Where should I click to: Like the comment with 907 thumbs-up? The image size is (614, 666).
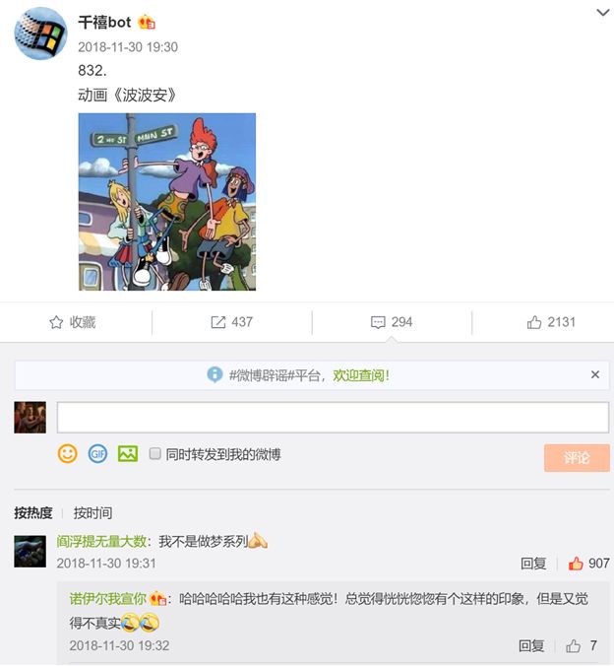(x=576, y=564)
